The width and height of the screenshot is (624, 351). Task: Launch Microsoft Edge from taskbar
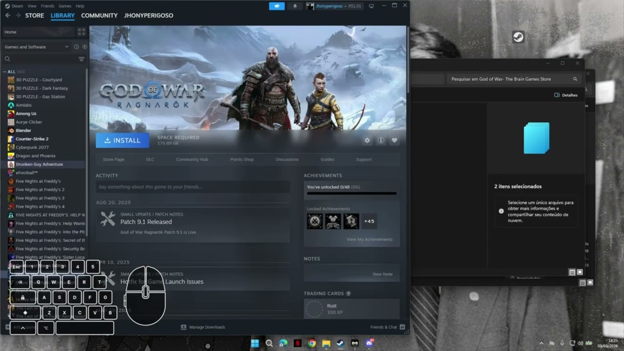click(x=283, y=343)
